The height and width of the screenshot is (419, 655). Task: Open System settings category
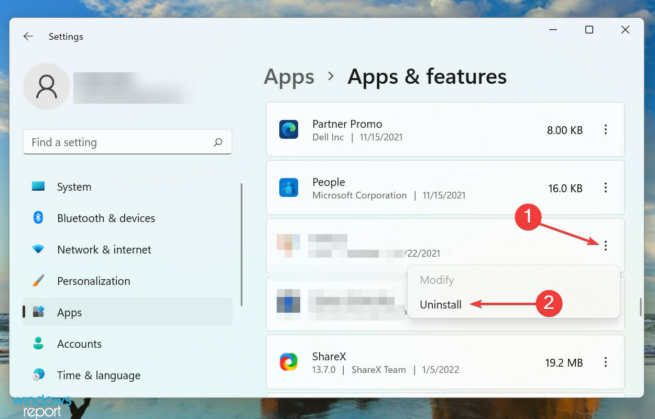pos(127,187)
